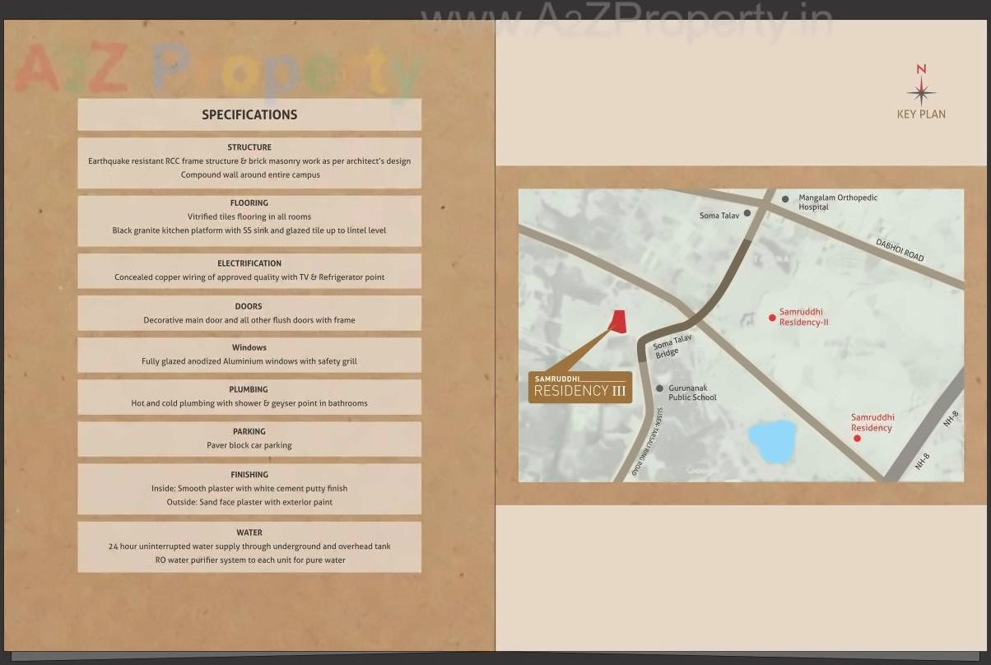
Task: Select the PARKING section header
Action: [x=249, y=431]
